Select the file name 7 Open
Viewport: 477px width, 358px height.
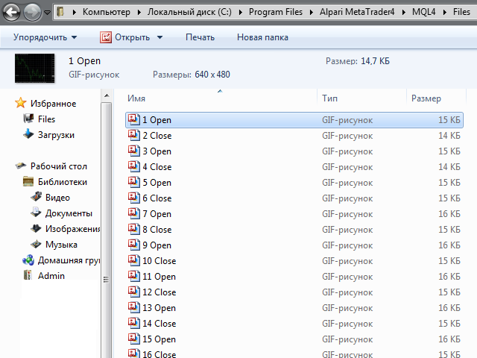[157, 214]
